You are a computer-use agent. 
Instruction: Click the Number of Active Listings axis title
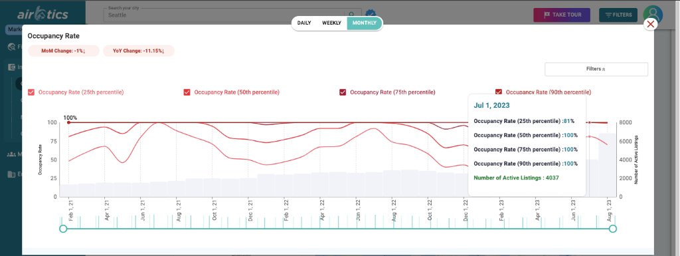point(636,160)
